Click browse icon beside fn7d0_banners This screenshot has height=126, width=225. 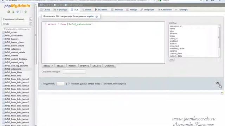click(x=4, y=39)
